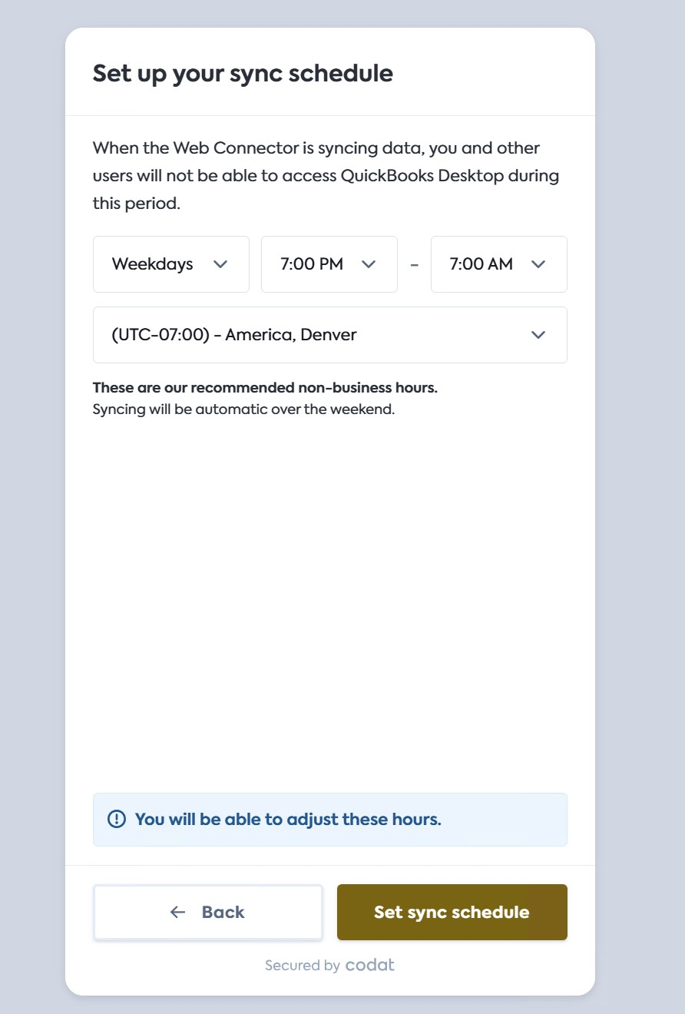
Task: Click the chevron arrow beside 7:00 AM
Action: point(538,264)
